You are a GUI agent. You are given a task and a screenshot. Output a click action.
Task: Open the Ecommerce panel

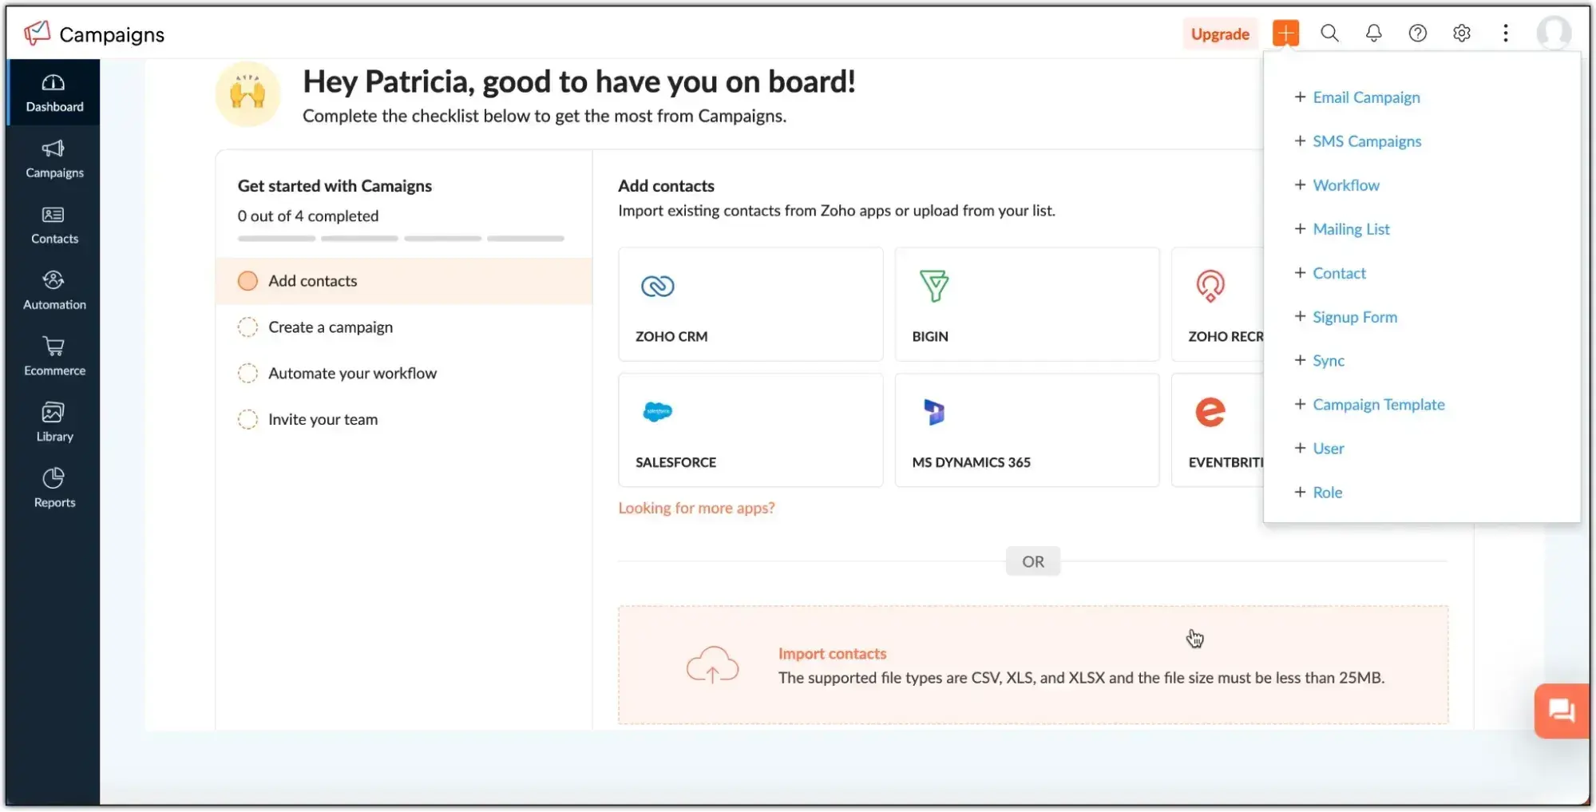[x=53, y=356]
